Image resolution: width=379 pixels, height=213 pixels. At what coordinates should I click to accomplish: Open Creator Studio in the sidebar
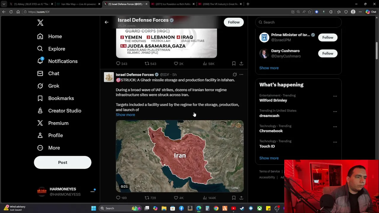click(59, 111)
